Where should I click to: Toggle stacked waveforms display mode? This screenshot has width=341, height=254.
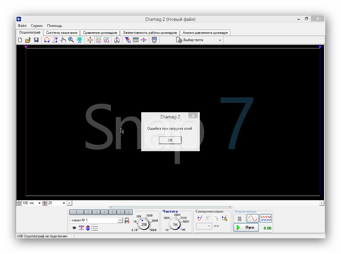98,40
